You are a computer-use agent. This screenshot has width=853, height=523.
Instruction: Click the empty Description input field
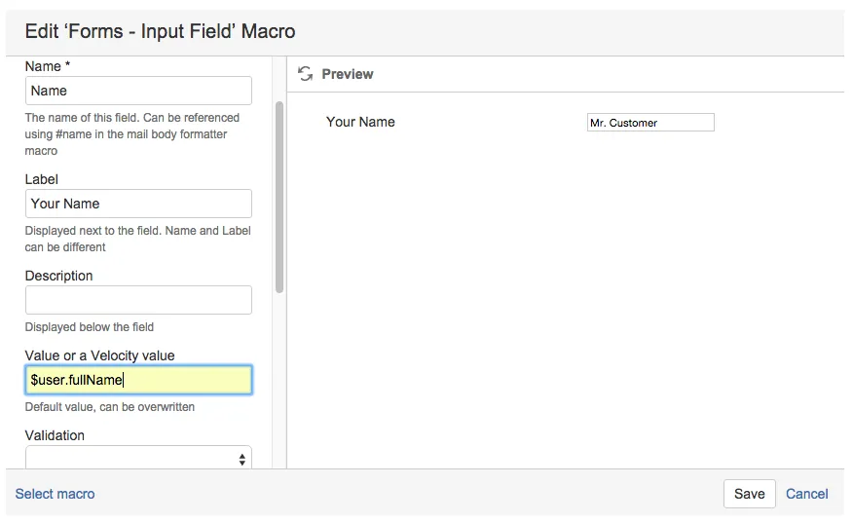point(138,300)
